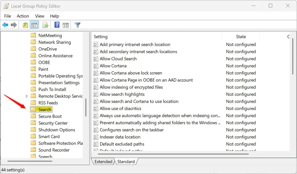Image resolution: width=297 pixels, height=174 pixels.
Task: Select Shutdown Options in the tree
Action: (x=57, y=130)
